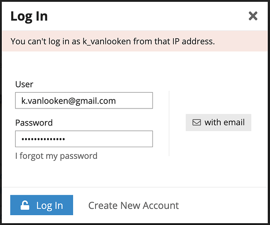Close the Log In dialog with the X
Viewport: 270px width, 225px height.
(x=253, y=16)
